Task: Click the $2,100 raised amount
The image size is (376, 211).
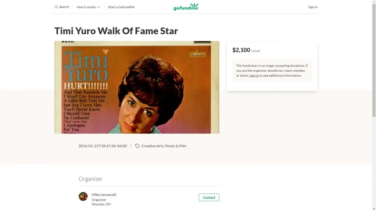Action: click(241, 50)
